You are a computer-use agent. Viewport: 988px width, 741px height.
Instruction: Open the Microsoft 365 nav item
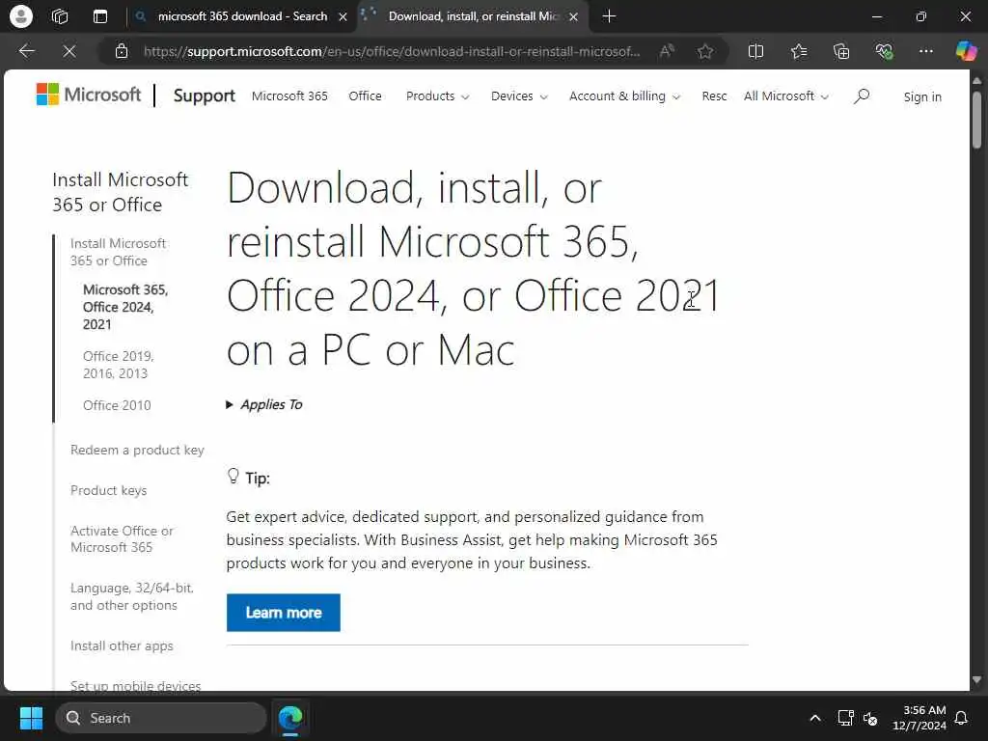pos(289,96)
